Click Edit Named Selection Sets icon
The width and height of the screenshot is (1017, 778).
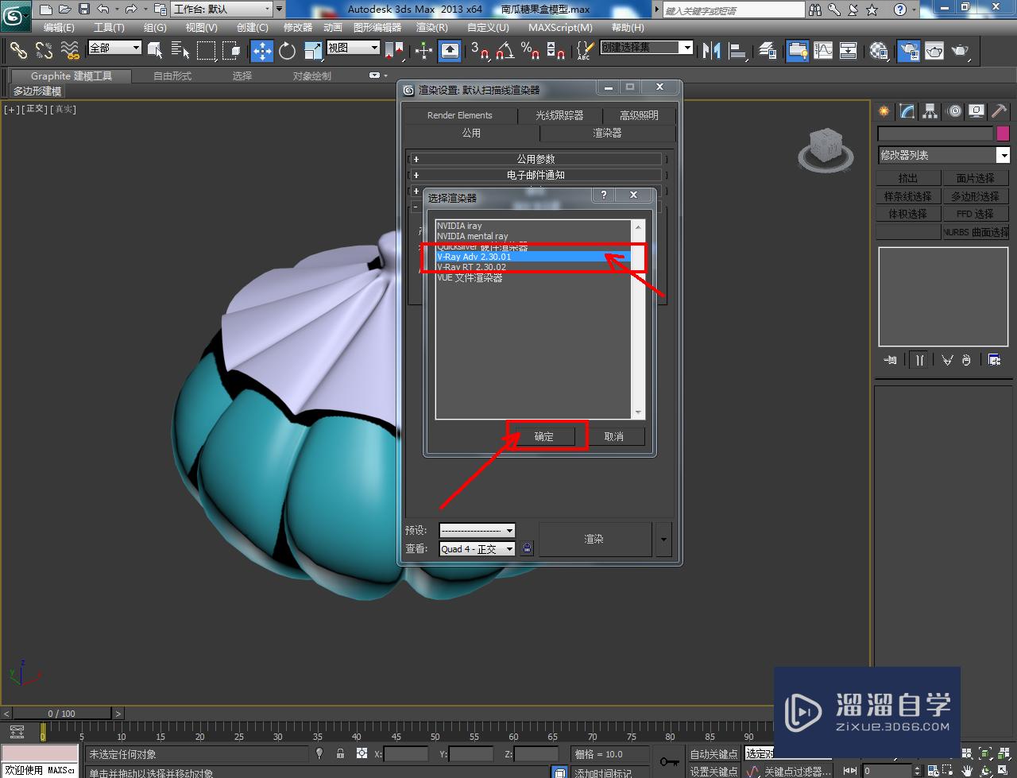pos(584,51)
